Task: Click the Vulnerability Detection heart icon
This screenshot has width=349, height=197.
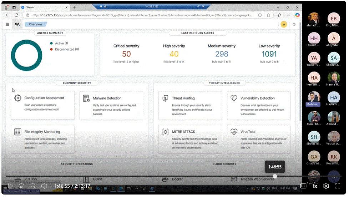Action: (234, 98)
